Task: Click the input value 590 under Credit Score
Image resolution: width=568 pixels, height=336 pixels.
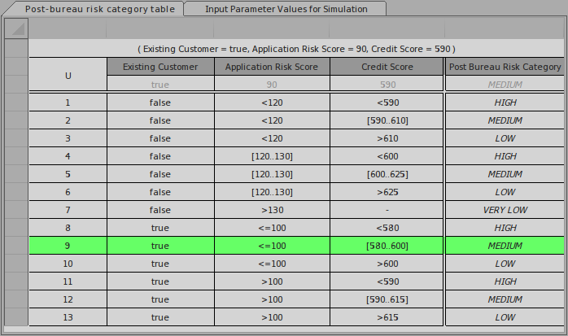Action: point(387,84)
